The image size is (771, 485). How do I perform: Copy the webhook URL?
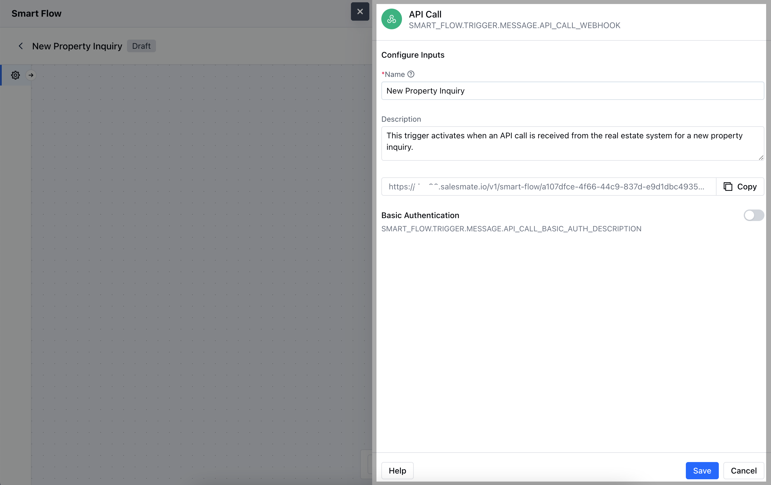pos(740,187)
